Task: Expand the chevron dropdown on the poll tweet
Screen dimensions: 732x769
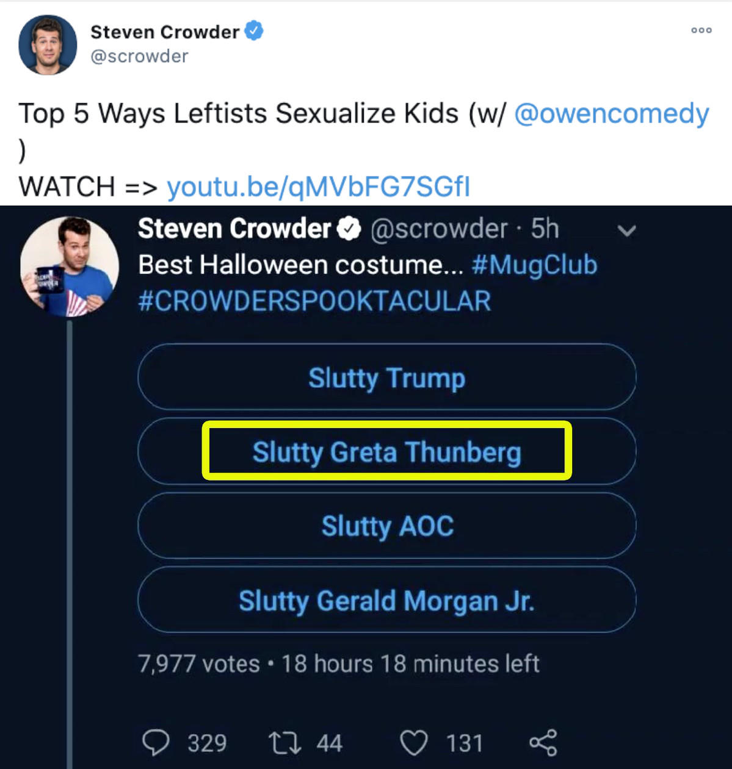Action: [x=626, y=230]
